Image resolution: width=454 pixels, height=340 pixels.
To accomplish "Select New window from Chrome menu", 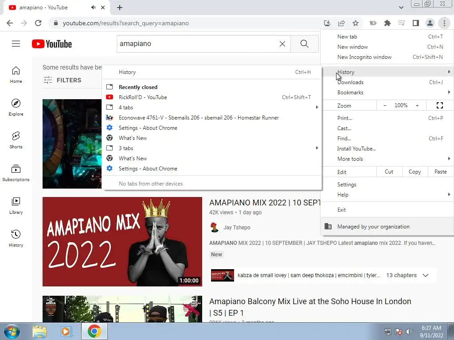I will point(387,47).
